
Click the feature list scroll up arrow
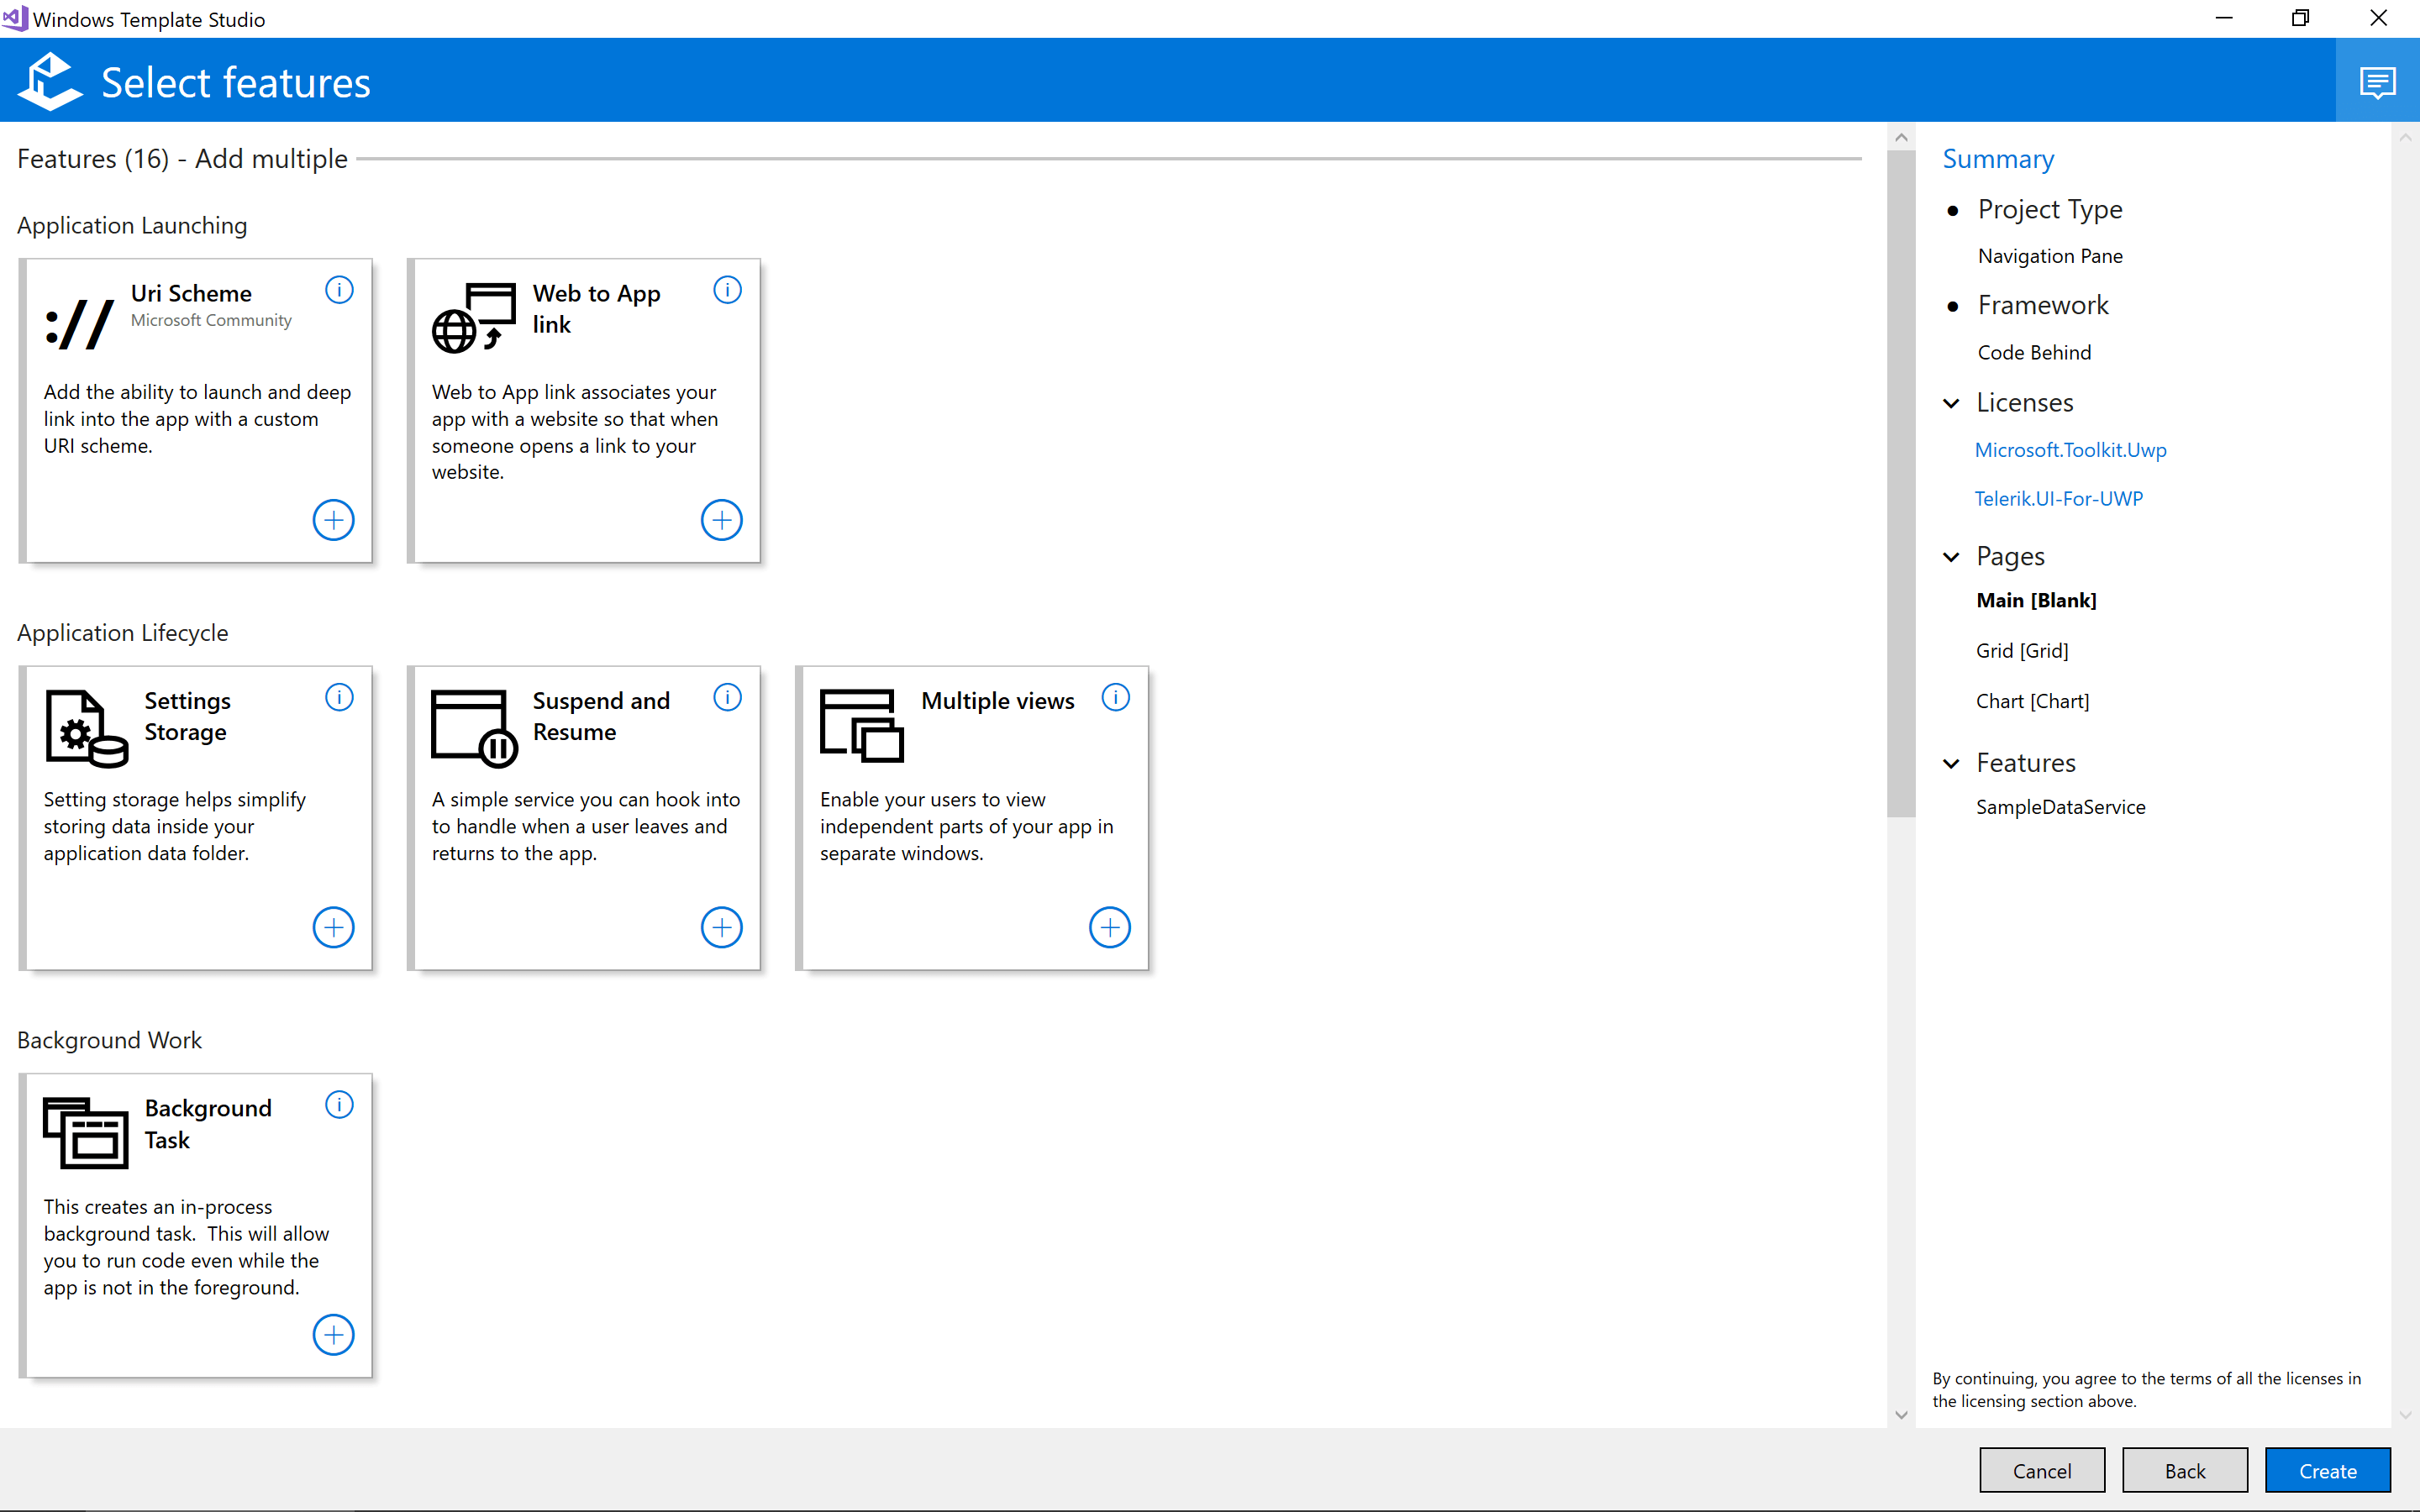(1901, 137)
